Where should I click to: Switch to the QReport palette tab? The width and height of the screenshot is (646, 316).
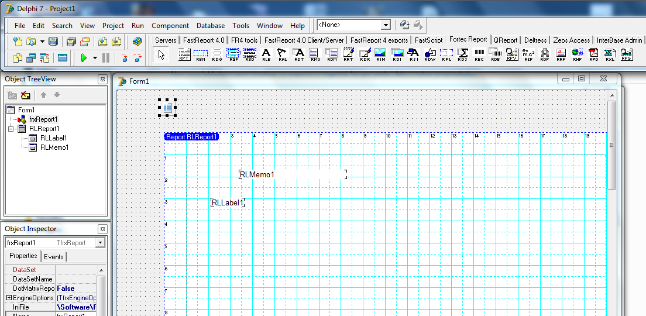(x=506, y=40)
